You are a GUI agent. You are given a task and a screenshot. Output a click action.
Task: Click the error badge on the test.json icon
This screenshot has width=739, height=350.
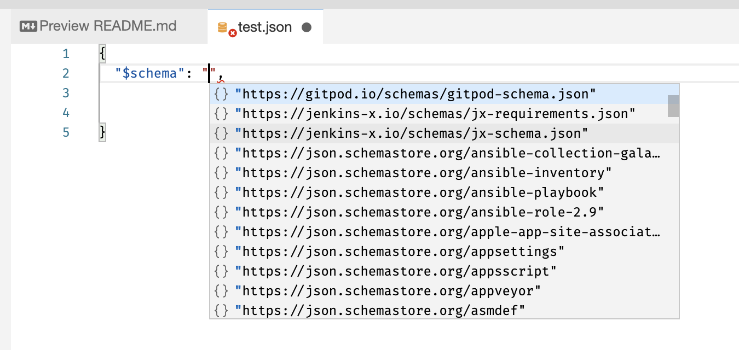(232, 33)
